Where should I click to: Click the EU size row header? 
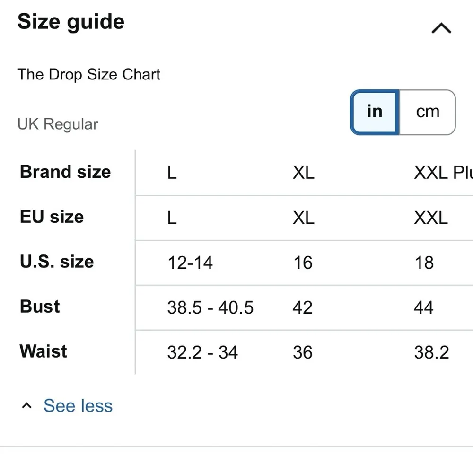pyautogui.click(x=52, y=217)
